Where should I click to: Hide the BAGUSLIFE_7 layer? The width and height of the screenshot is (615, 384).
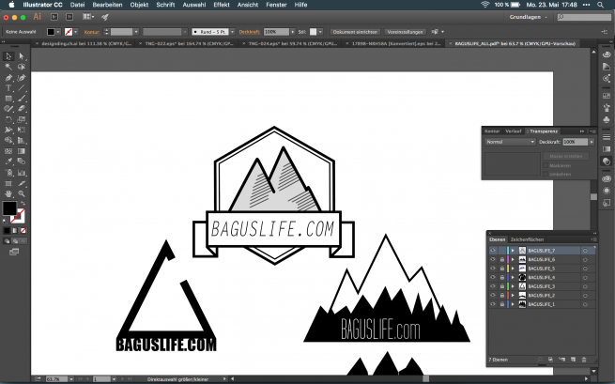point(493,252)
